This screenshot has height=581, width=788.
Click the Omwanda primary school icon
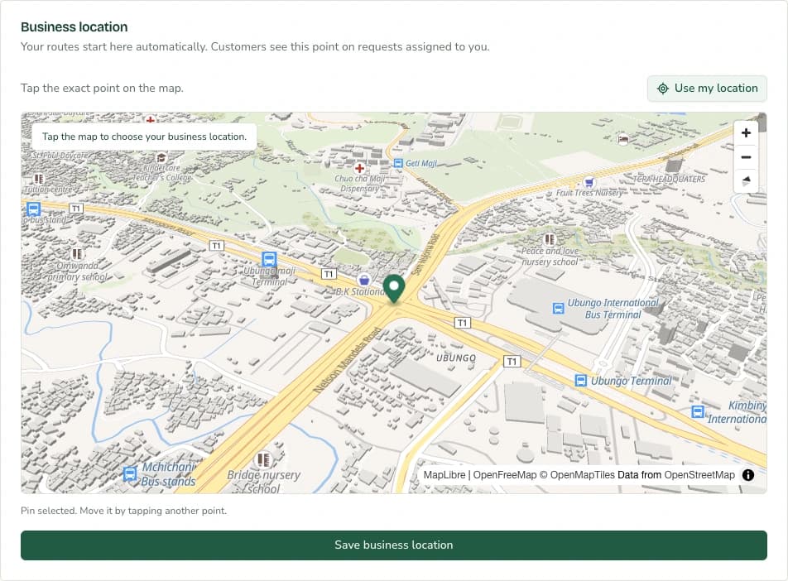tap(77, 254)
